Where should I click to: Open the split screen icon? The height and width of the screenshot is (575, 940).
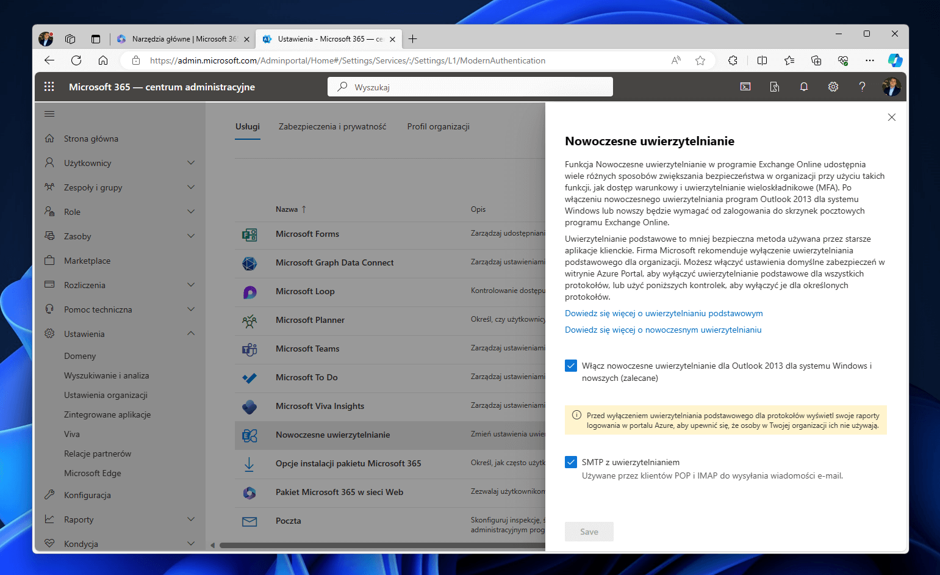762,60
